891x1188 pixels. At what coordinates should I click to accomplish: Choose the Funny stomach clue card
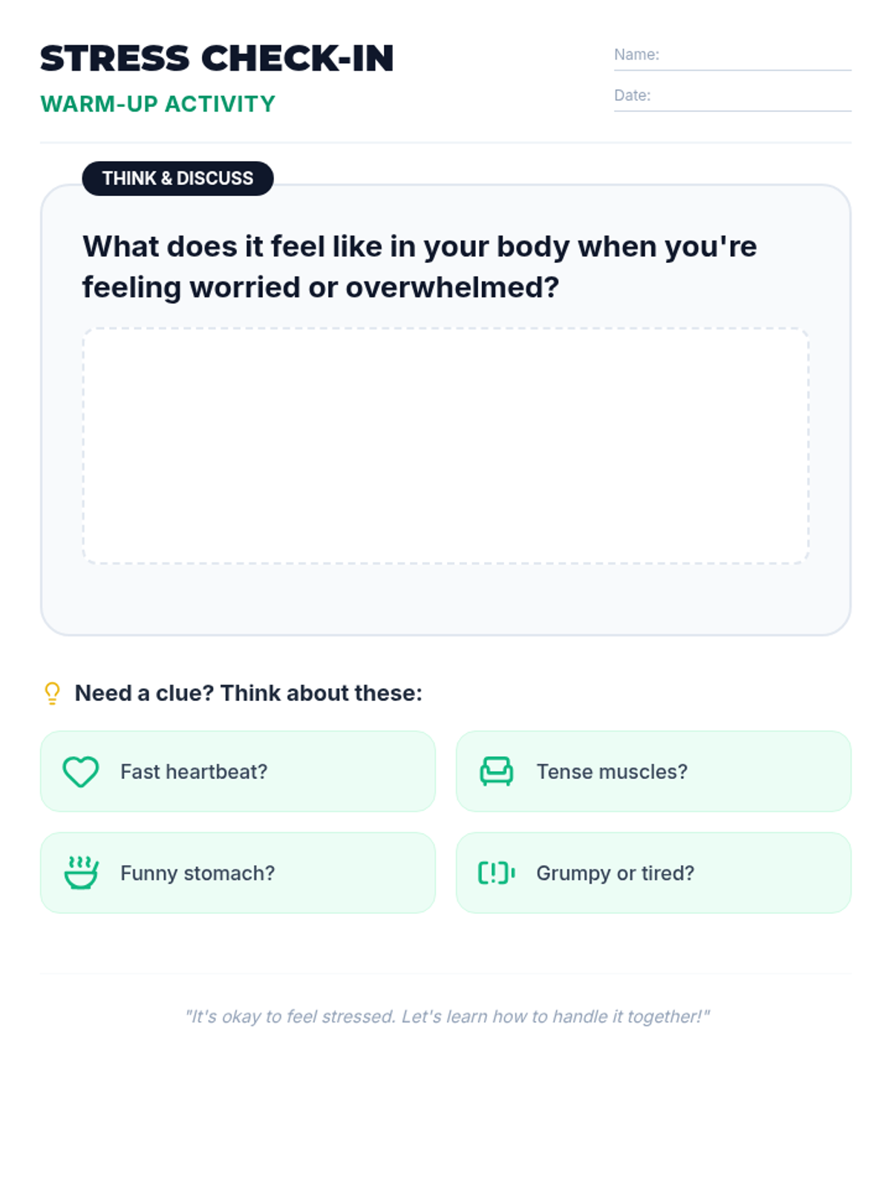point(238,872)
